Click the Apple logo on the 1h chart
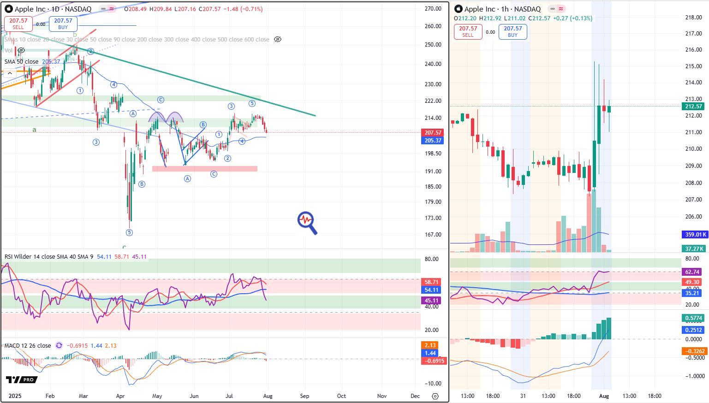Image resolution: width=709 pixels, height=403 pixels. [x=458, y=9]
